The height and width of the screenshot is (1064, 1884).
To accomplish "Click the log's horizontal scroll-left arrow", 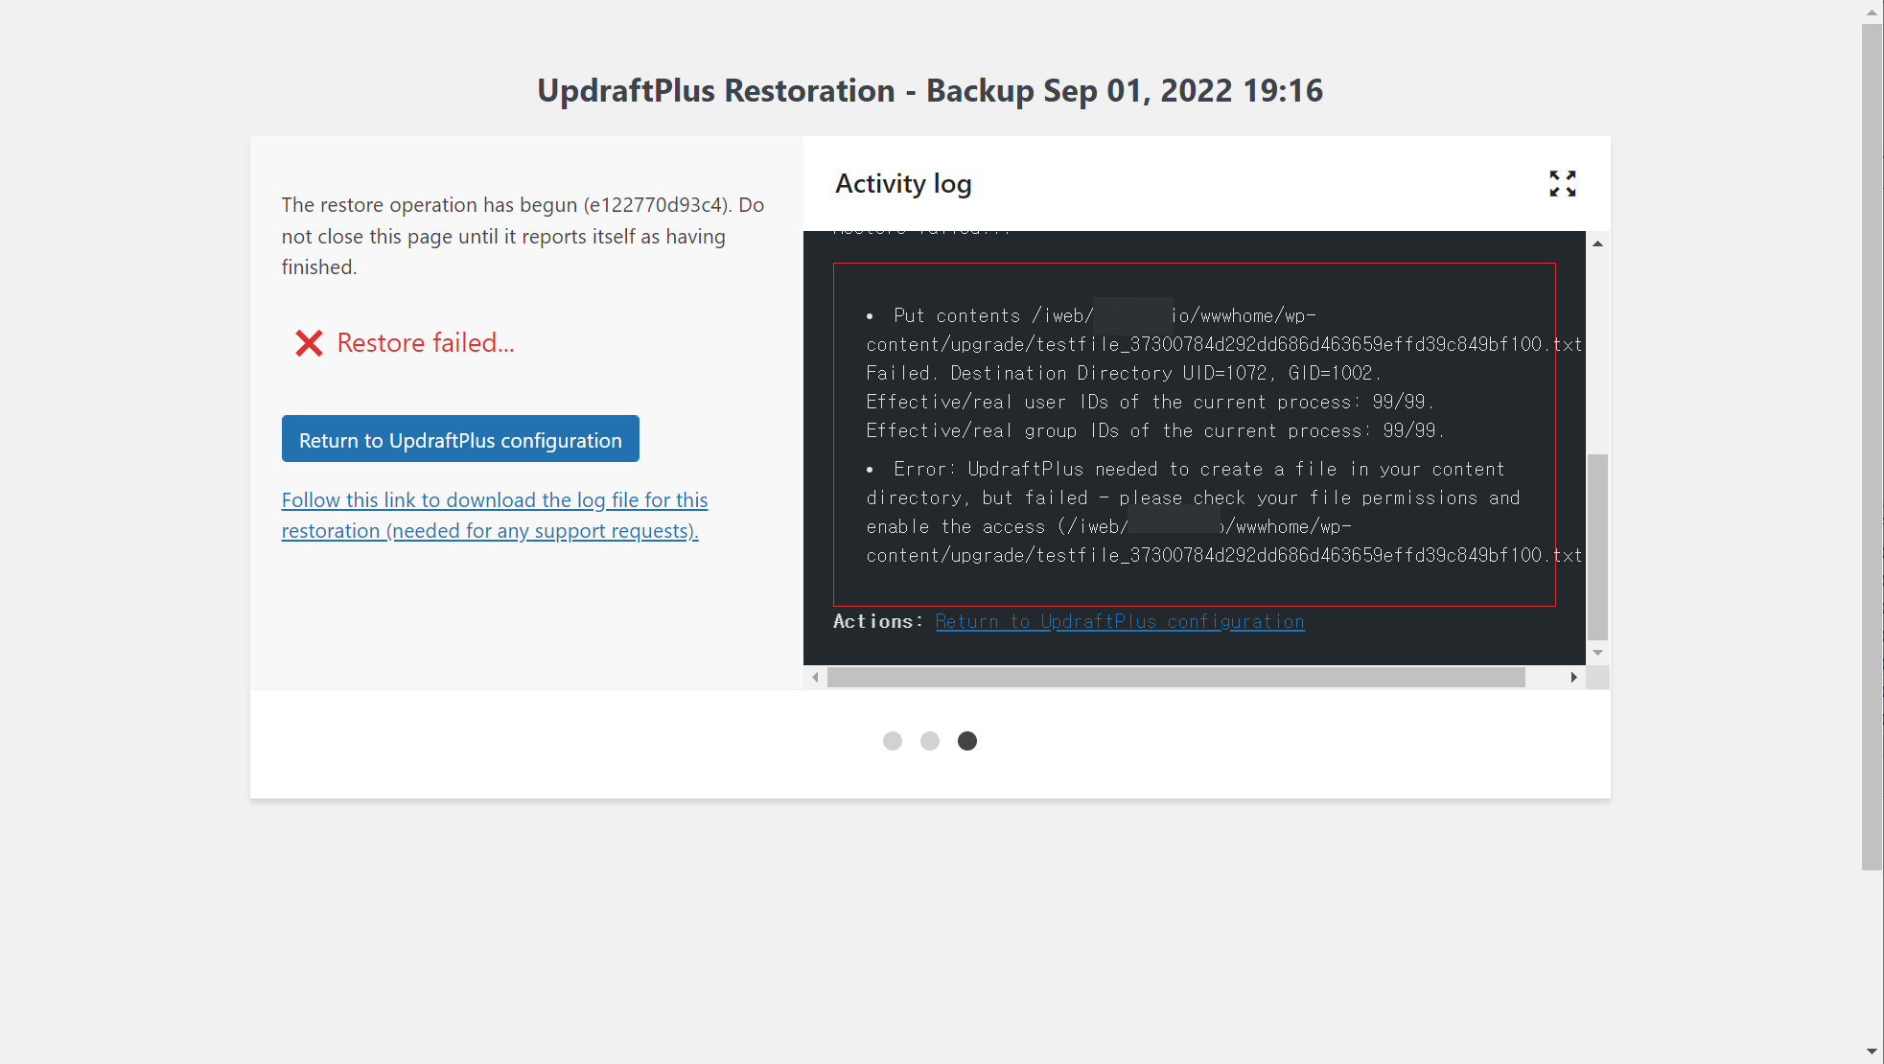I will 815,677.
